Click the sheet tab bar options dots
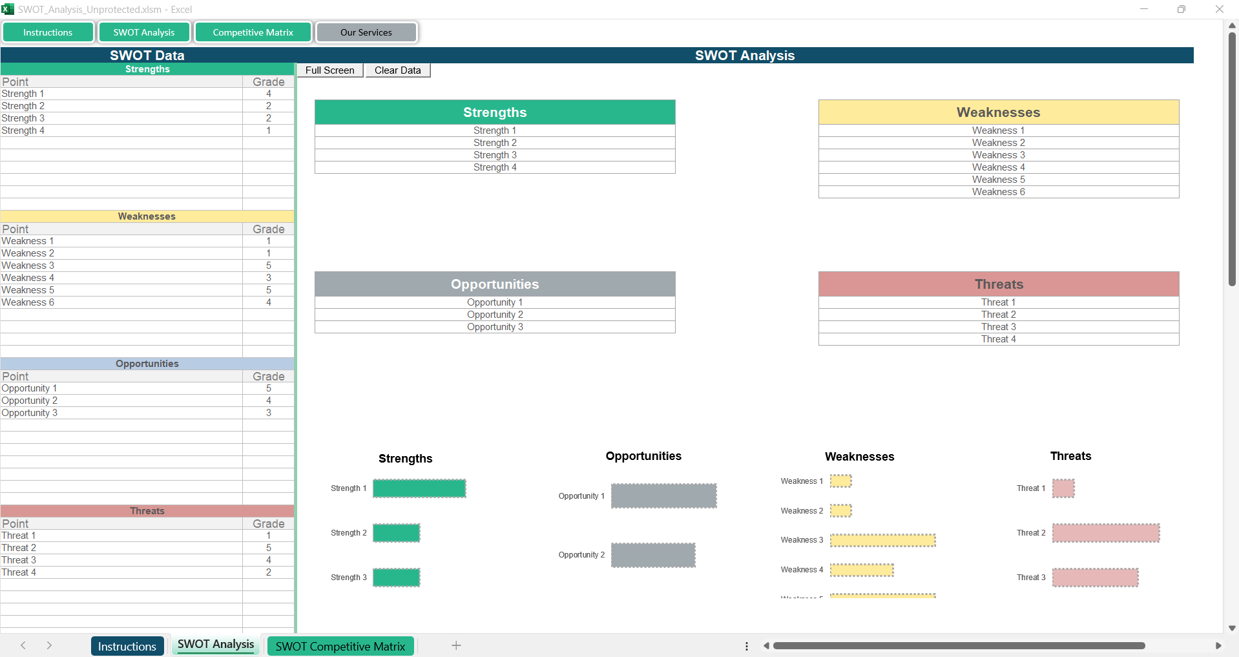Viewport: 1239px width, 657px height. [747, 646]
